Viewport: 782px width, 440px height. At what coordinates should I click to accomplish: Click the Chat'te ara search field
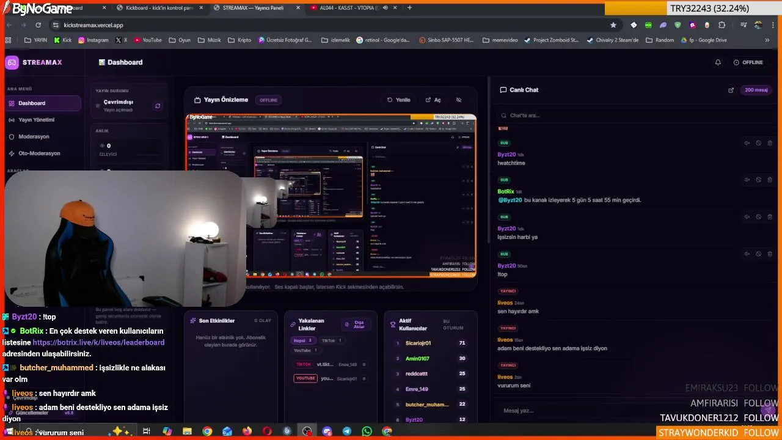pyautogui.click(x=635, y=115)
